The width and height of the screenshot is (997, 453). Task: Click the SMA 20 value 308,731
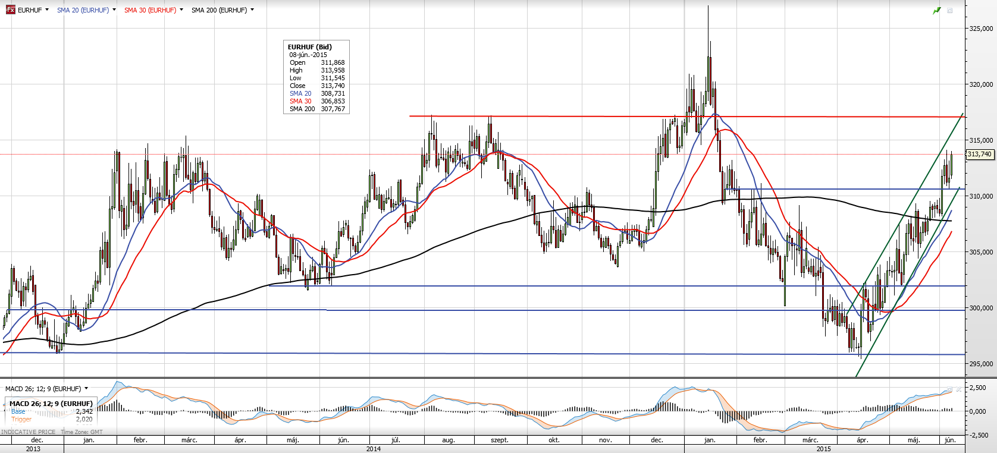point(333,93)
